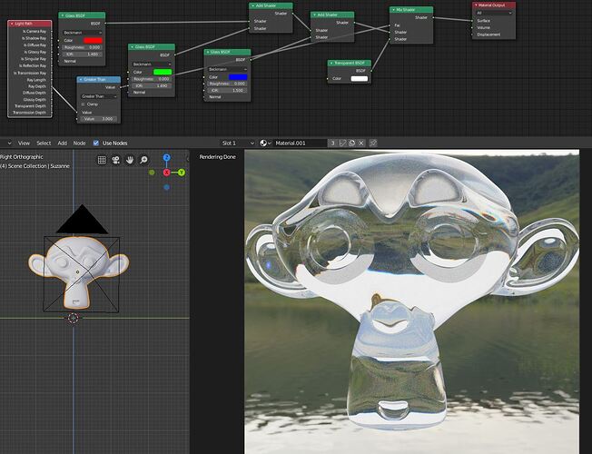The height and width of the screenshot is (454, 592).
Task: Collapse the Material Output node
Action: point(476,5)
